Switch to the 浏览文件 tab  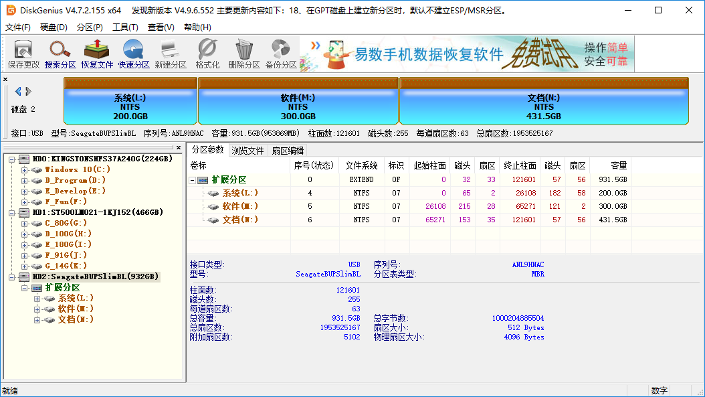[247, 151]
